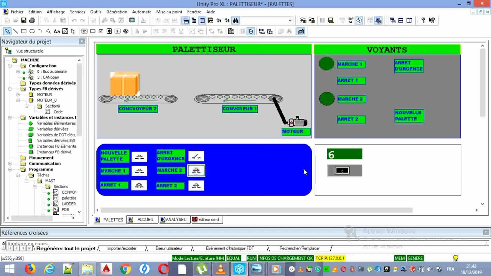Open VLC from the Windows taskbar
This screenshot has height=276, width=491.
221,269
